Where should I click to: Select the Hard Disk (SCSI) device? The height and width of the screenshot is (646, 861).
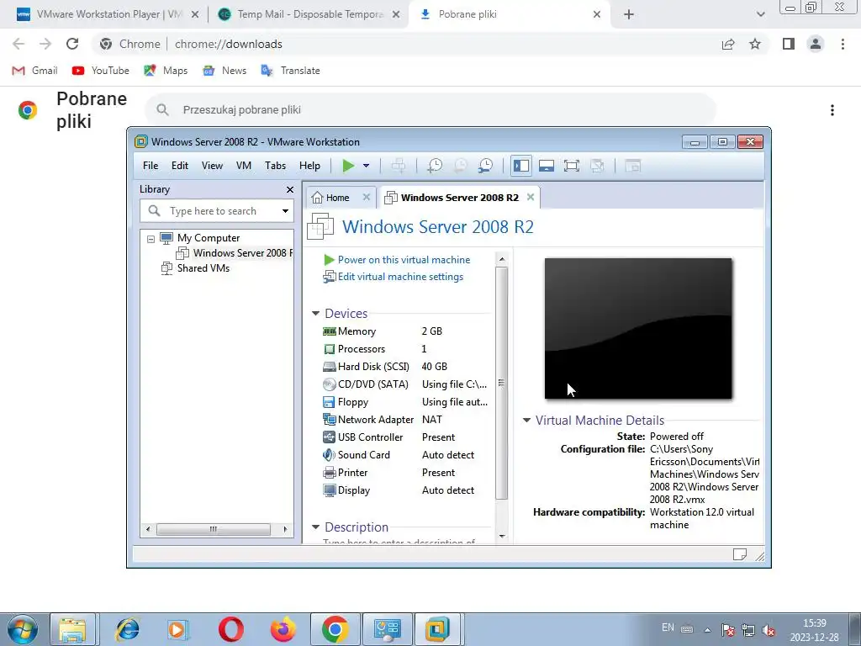tap(405, 367)
